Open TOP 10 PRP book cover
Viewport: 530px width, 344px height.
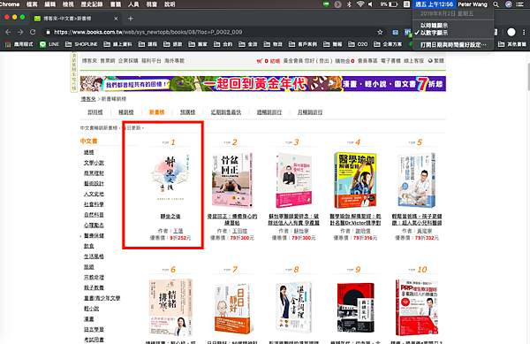coord(416,307)
